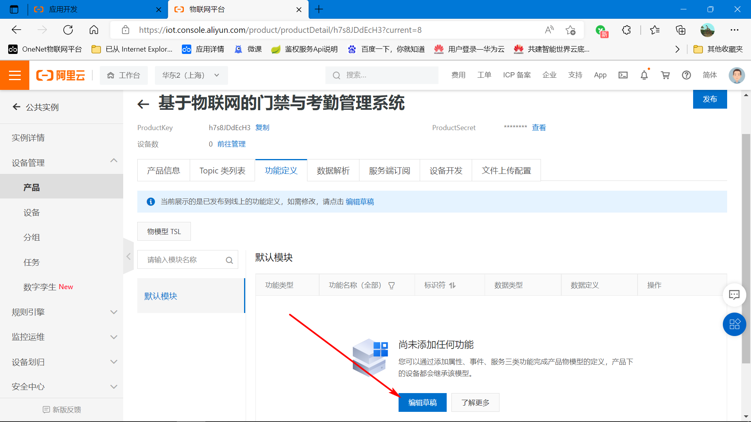Image resolution: width=751 pixels, height=422 pixels.
Task: Open browser collections icon
Action: (x=681, y=30)
